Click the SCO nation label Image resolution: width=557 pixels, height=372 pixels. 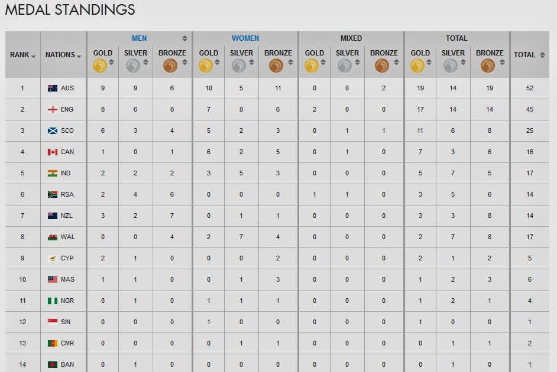(67, 131)
